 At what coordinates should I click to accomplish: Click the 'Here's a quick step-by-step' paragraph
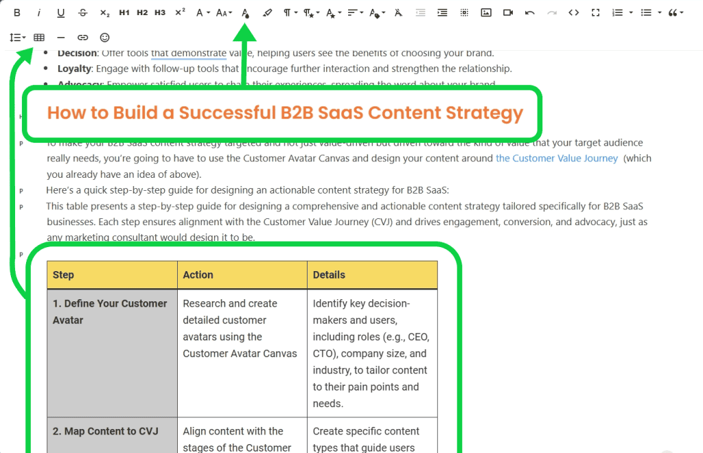point(247,190)
